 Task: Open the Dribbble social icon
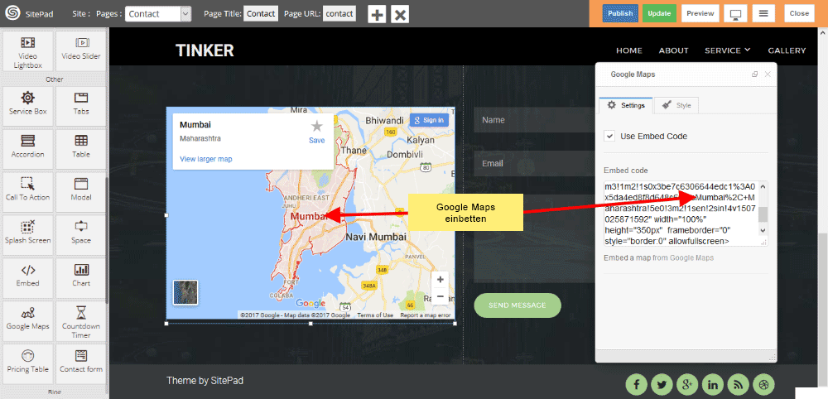pyautogui.click(x=763, y=384)
